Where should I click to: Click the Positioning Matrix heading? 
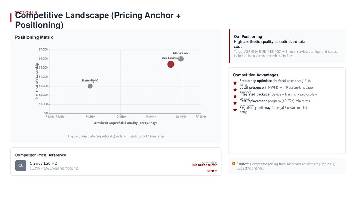[x=34, y=37]
